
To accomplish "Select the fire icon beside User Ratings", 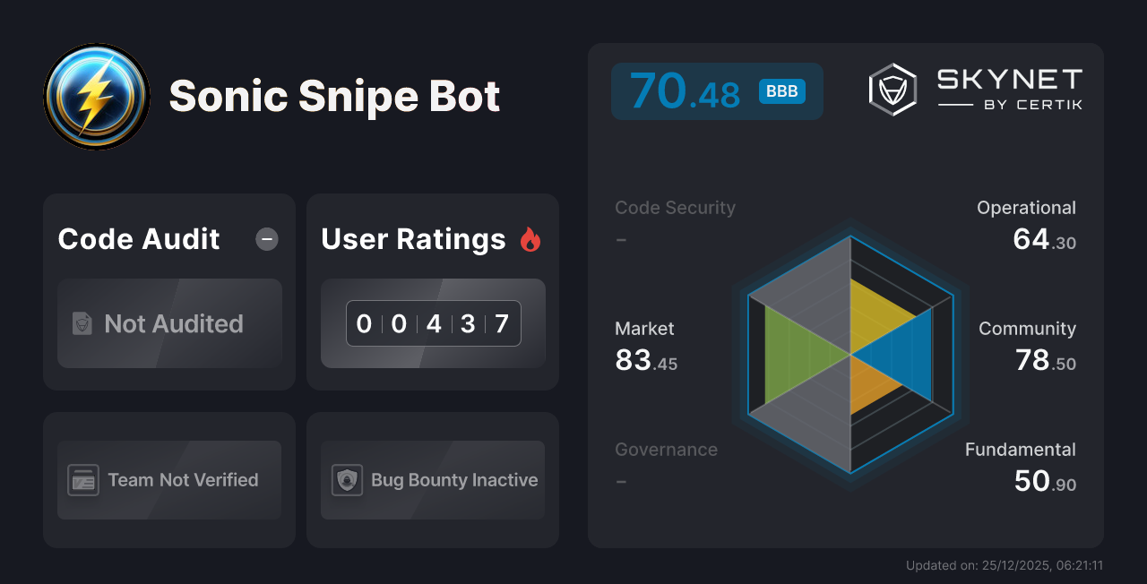I will click(530, 238).
